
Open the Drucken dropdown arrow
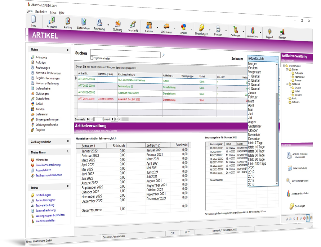(226, 31)
